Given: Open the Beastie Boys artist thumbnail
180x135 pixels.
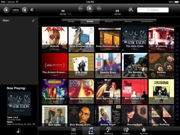Looking at the screenshot, I should [x=108, y=65].
